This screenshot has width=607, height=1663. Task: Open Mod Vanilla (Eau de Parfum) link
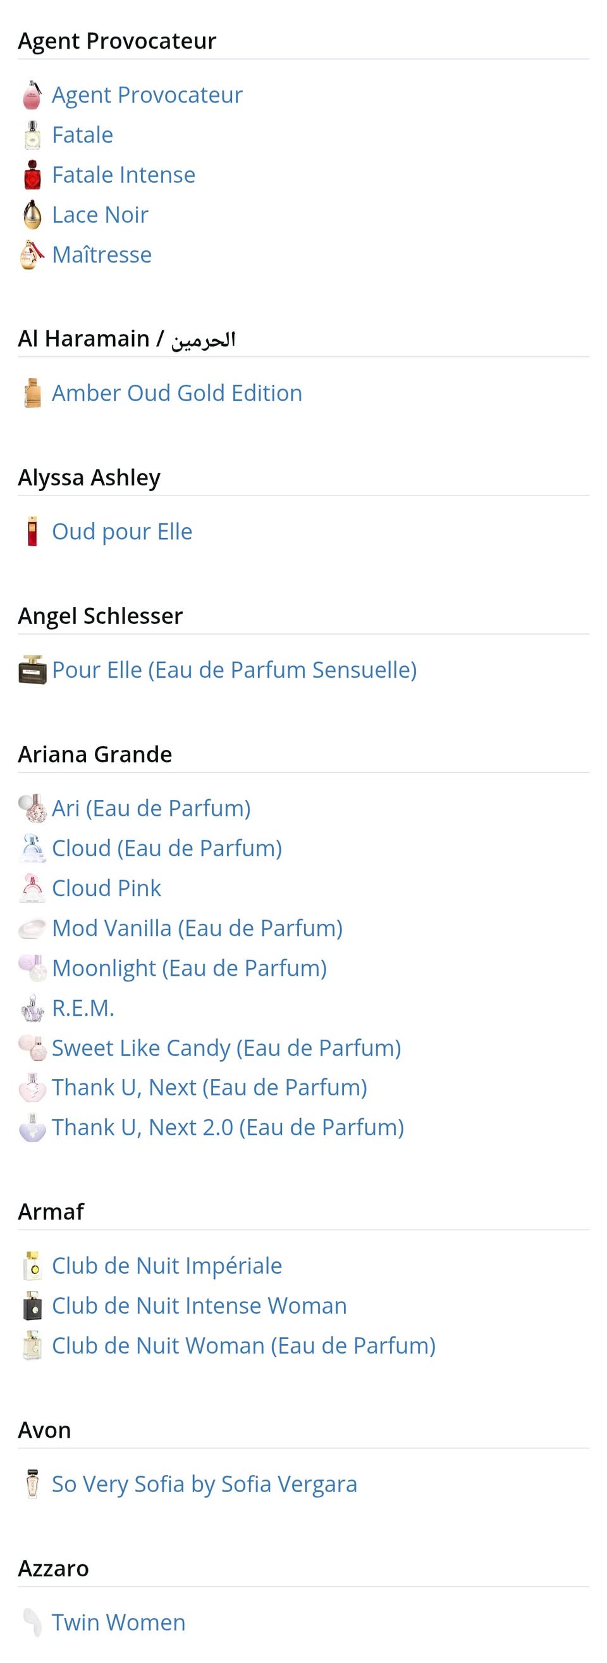(x=197, y=928)
